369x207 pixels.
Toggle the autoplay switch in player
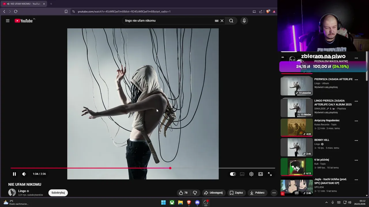coord(233,174)
